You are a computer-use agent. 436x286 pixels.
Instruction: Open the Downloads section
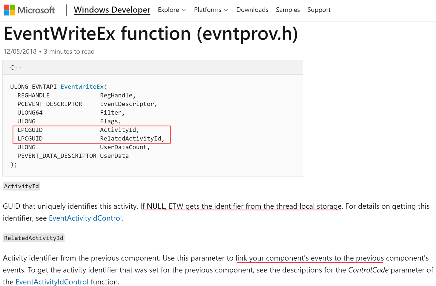(x=252, y=10)
